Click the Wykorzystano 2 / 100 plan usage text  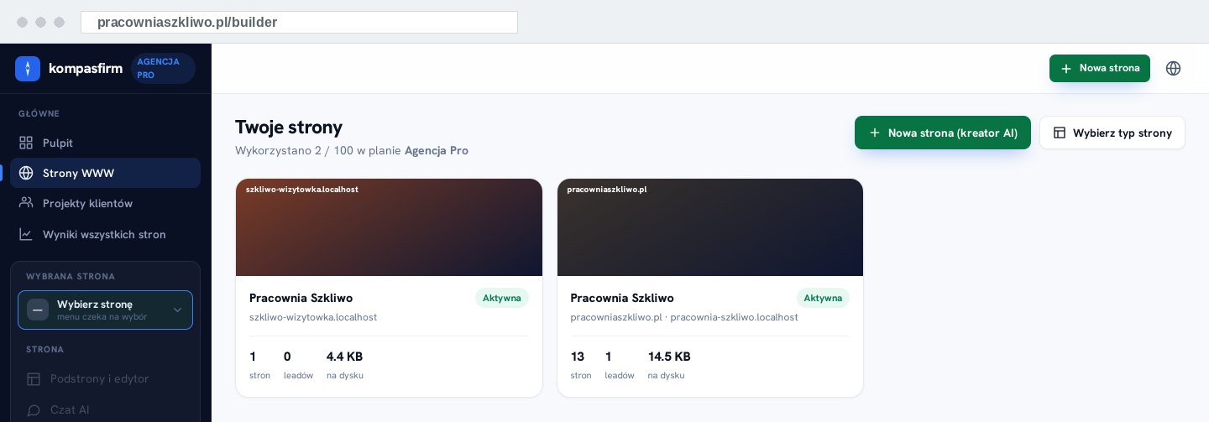pyautogui.click(x=352, y=151)
